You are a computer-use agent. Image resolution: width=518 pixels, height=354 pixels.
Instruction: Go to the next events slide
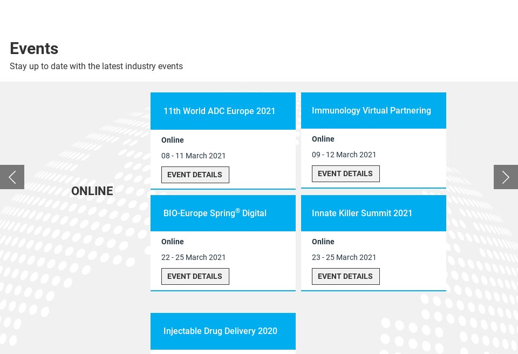tap(506, 177)
